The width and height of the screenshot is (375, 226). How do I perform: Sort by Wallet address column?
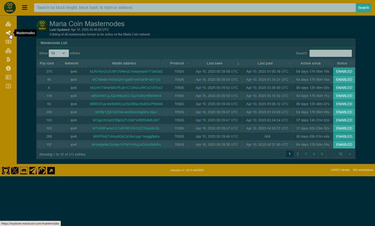[x=126, y=63]
